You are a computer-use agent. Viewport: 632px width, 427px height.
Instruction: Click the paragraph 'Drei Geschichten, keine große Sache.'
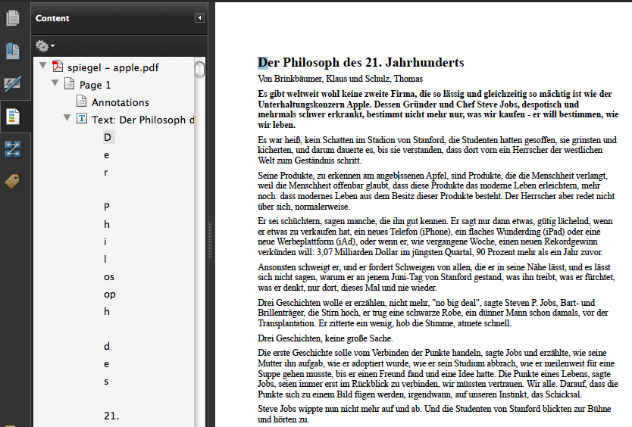[x=325, y=338]
